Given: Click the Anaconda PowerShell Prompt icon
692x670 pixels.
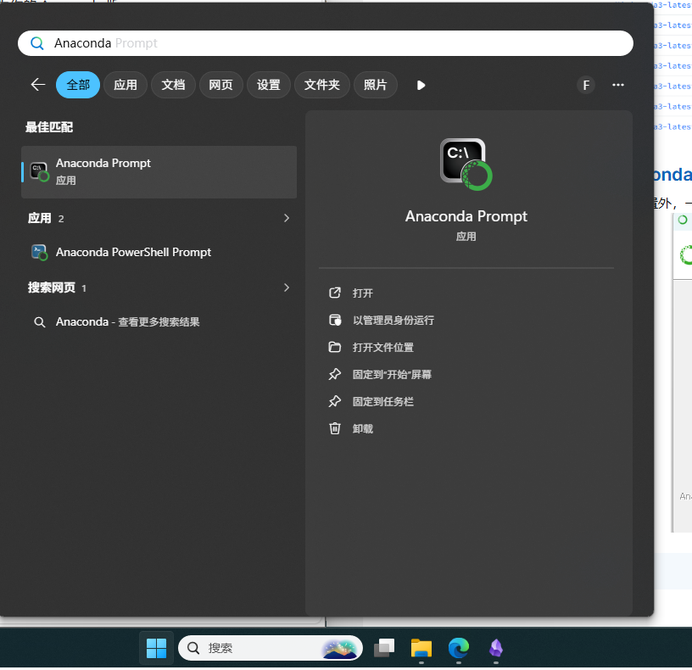Looking at the screenshot, I should 39,253.
